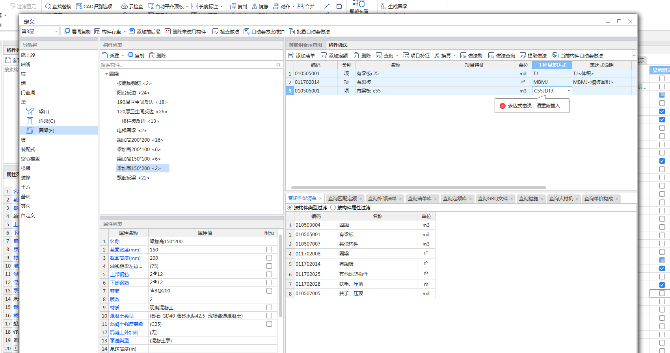Image resolution: width=670 pixels, height=353 pixels.
Task: Click 添加前后缀 icon
Action: tap(132, 31)
